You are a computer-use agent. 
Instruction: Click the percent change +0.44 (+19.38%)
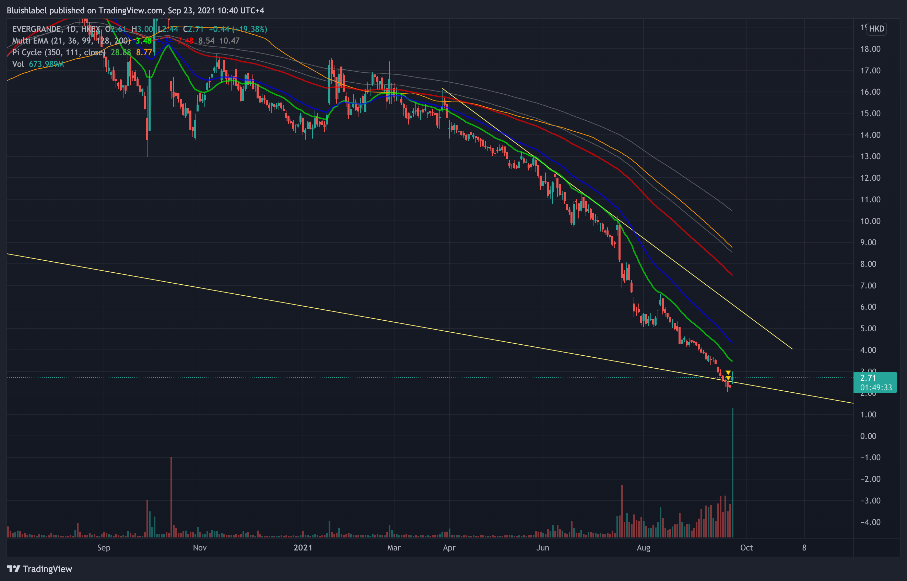[x=238, y=29]
